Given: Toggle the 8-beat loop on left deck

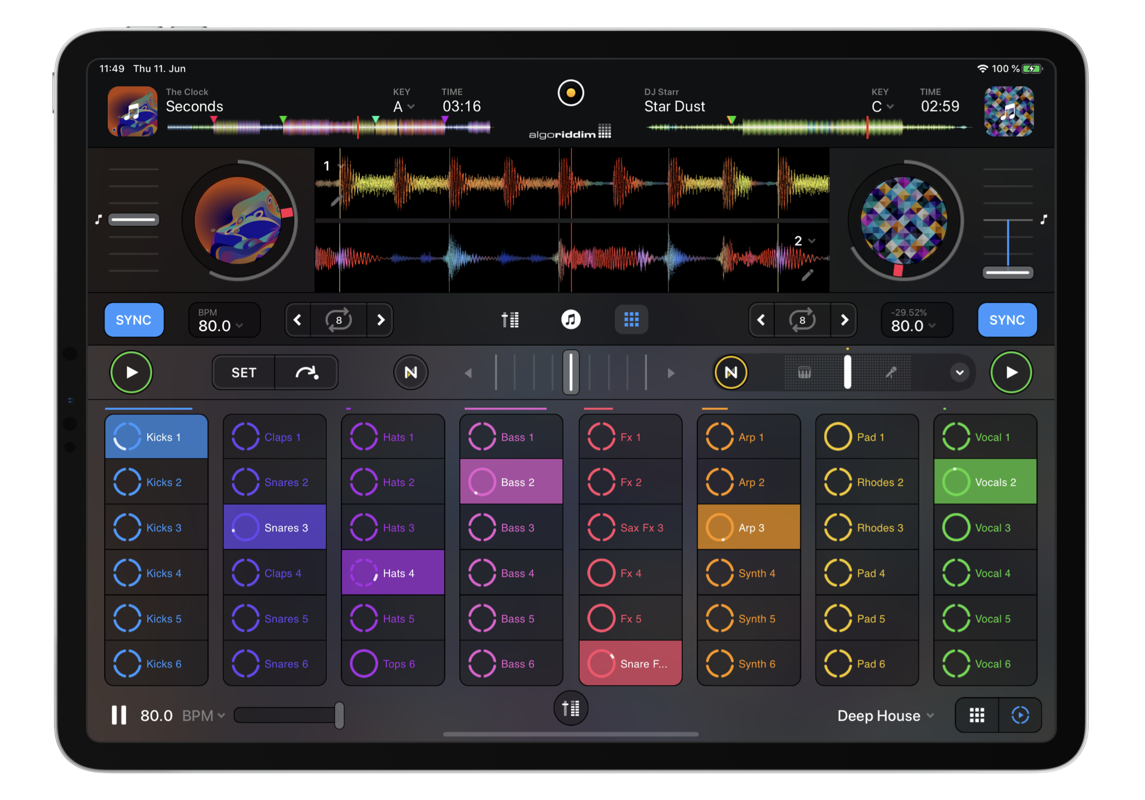Looking at the screenshot, I should coord(339,320).
